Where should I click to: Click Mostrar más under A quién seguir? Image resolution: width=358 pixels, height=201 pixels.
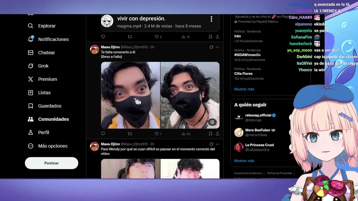pyautogui.click(x=244, y=161)
